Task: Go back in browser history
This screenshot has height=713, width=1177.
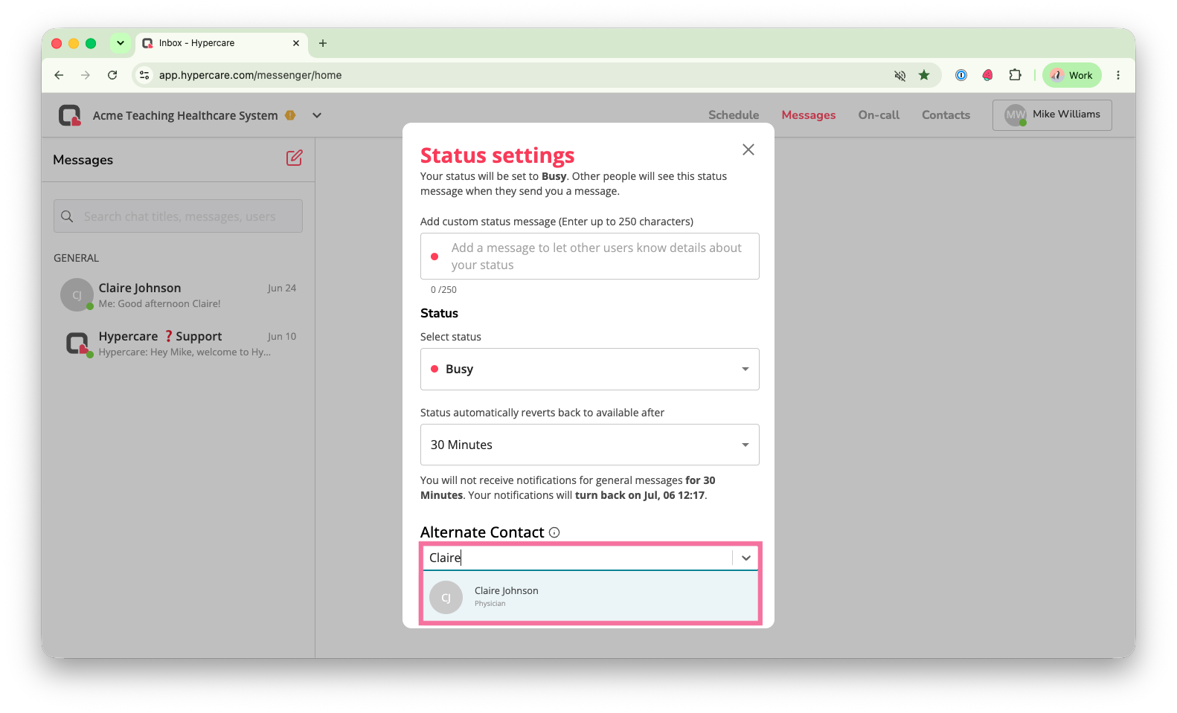Action: [59, 75]
